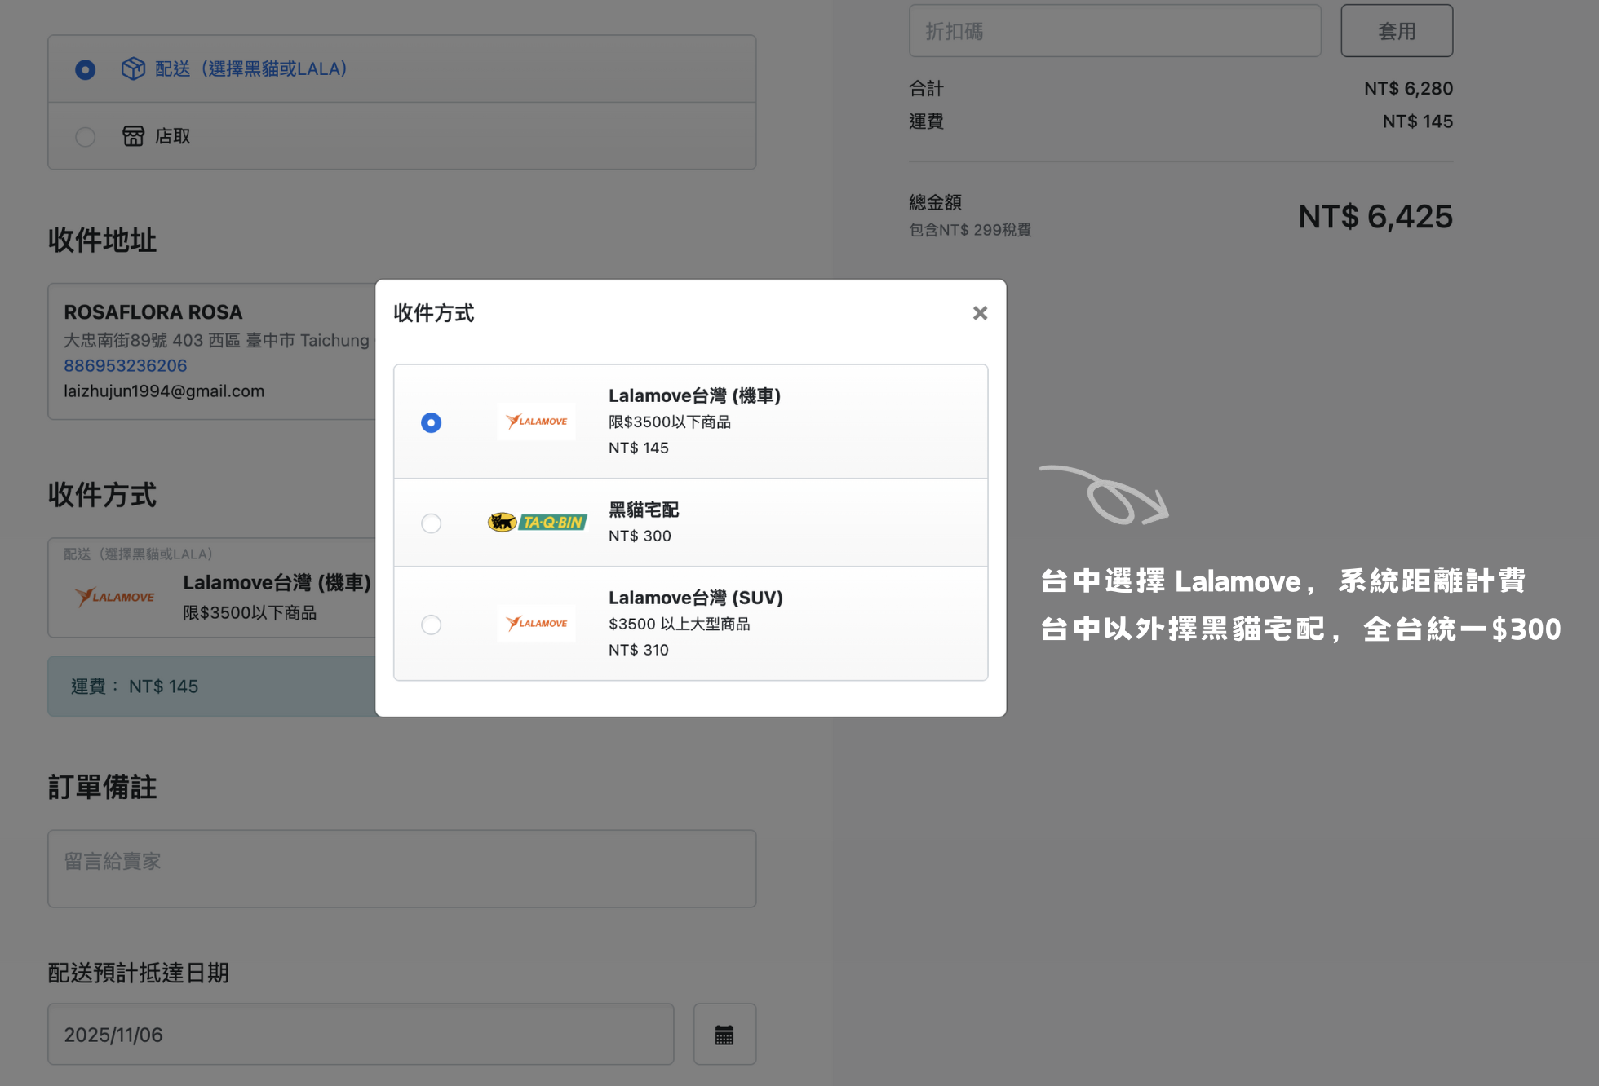
Task: Select 黑貓宅配 radio option
Action: coord(431,523)
